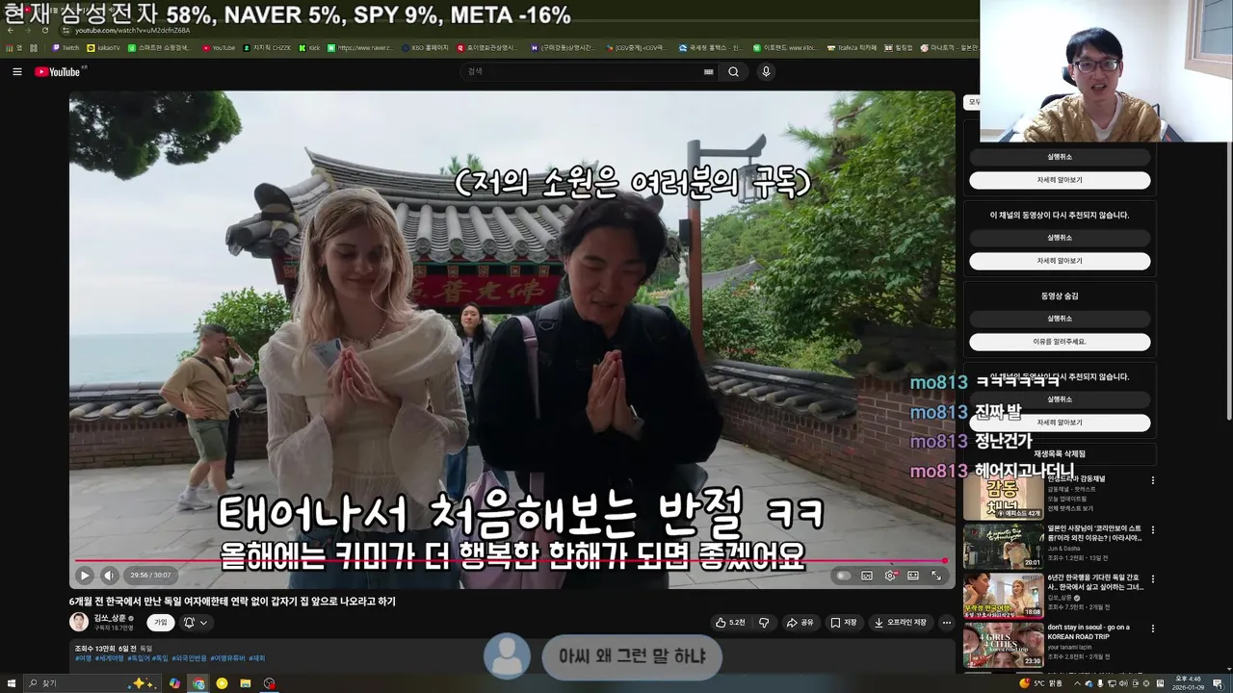The image size is (1233, 693).
Task: Open more menu for 감동채널 video
Action: click(x=1152, y=480)
